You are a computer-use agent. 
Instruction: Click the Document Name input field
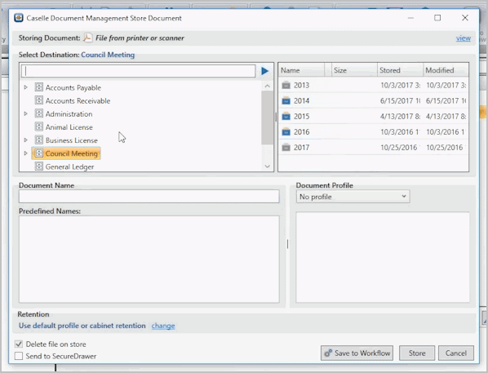pos(149,197)
